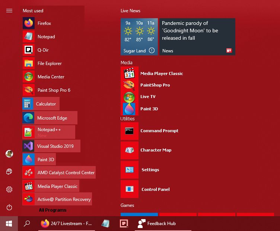Open Media Player Classic icon in left list
Viewport: 280px width, 231px height.
click(29, 186)
